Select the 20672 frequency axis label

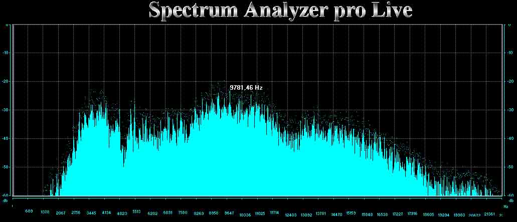[x=474, y=215]
